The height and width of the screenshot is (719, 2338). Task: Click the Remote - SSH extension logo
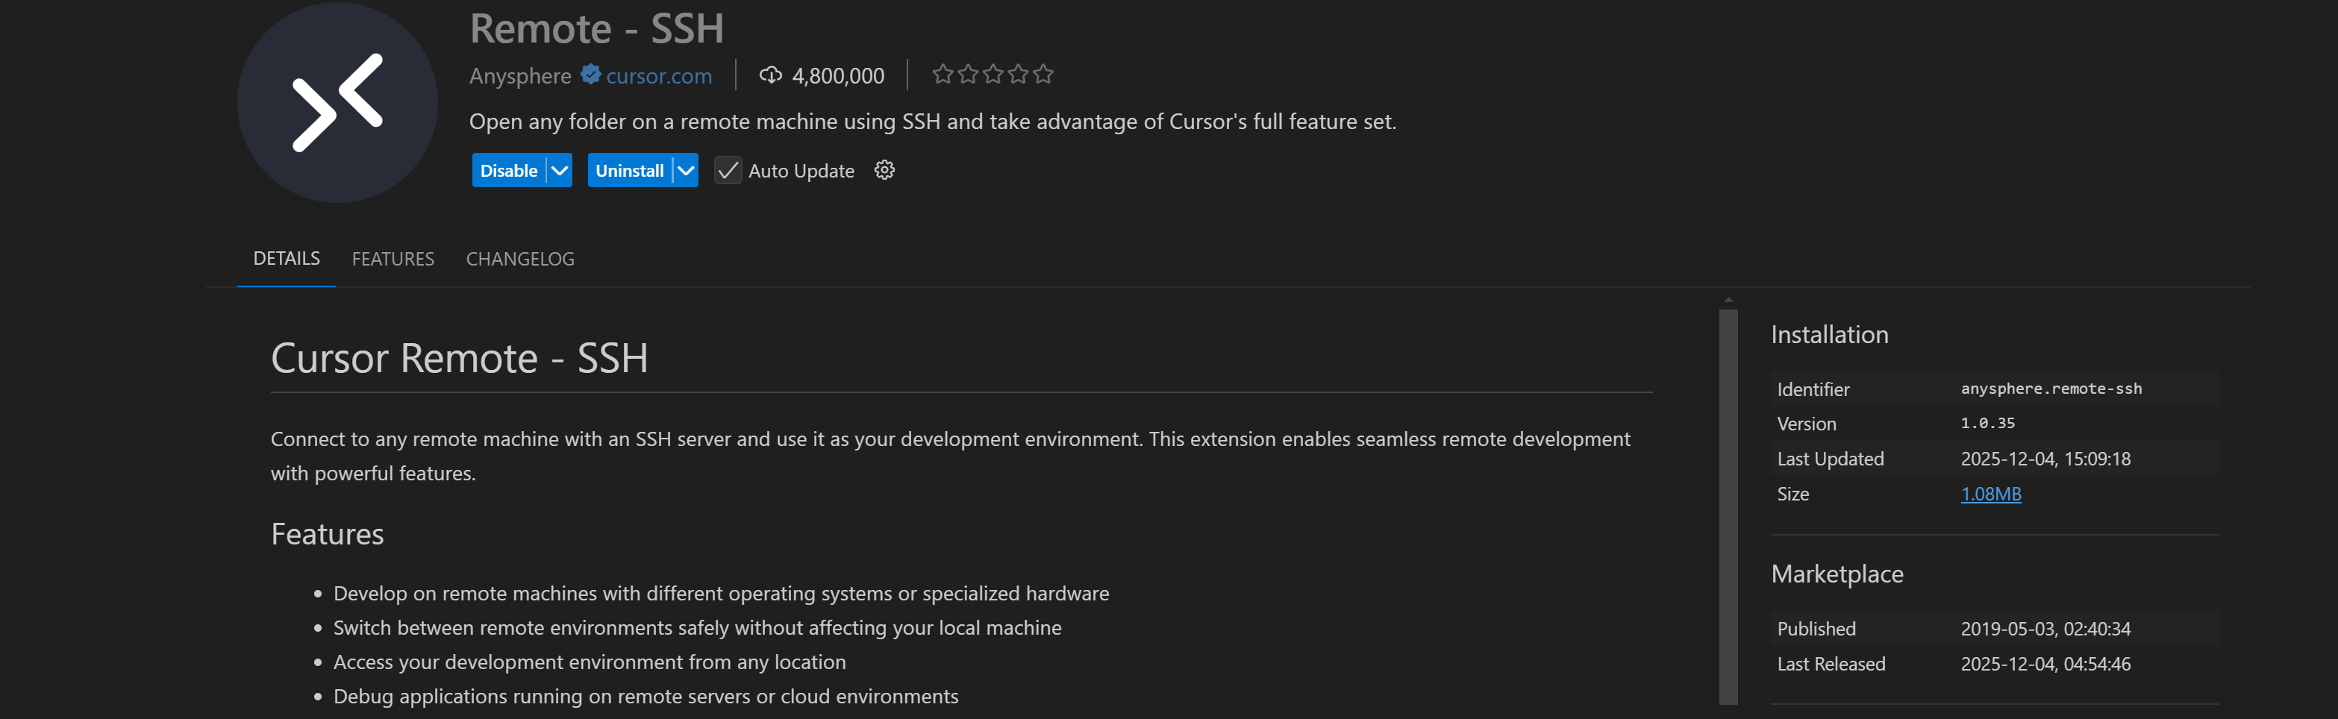tap(337, 102)
